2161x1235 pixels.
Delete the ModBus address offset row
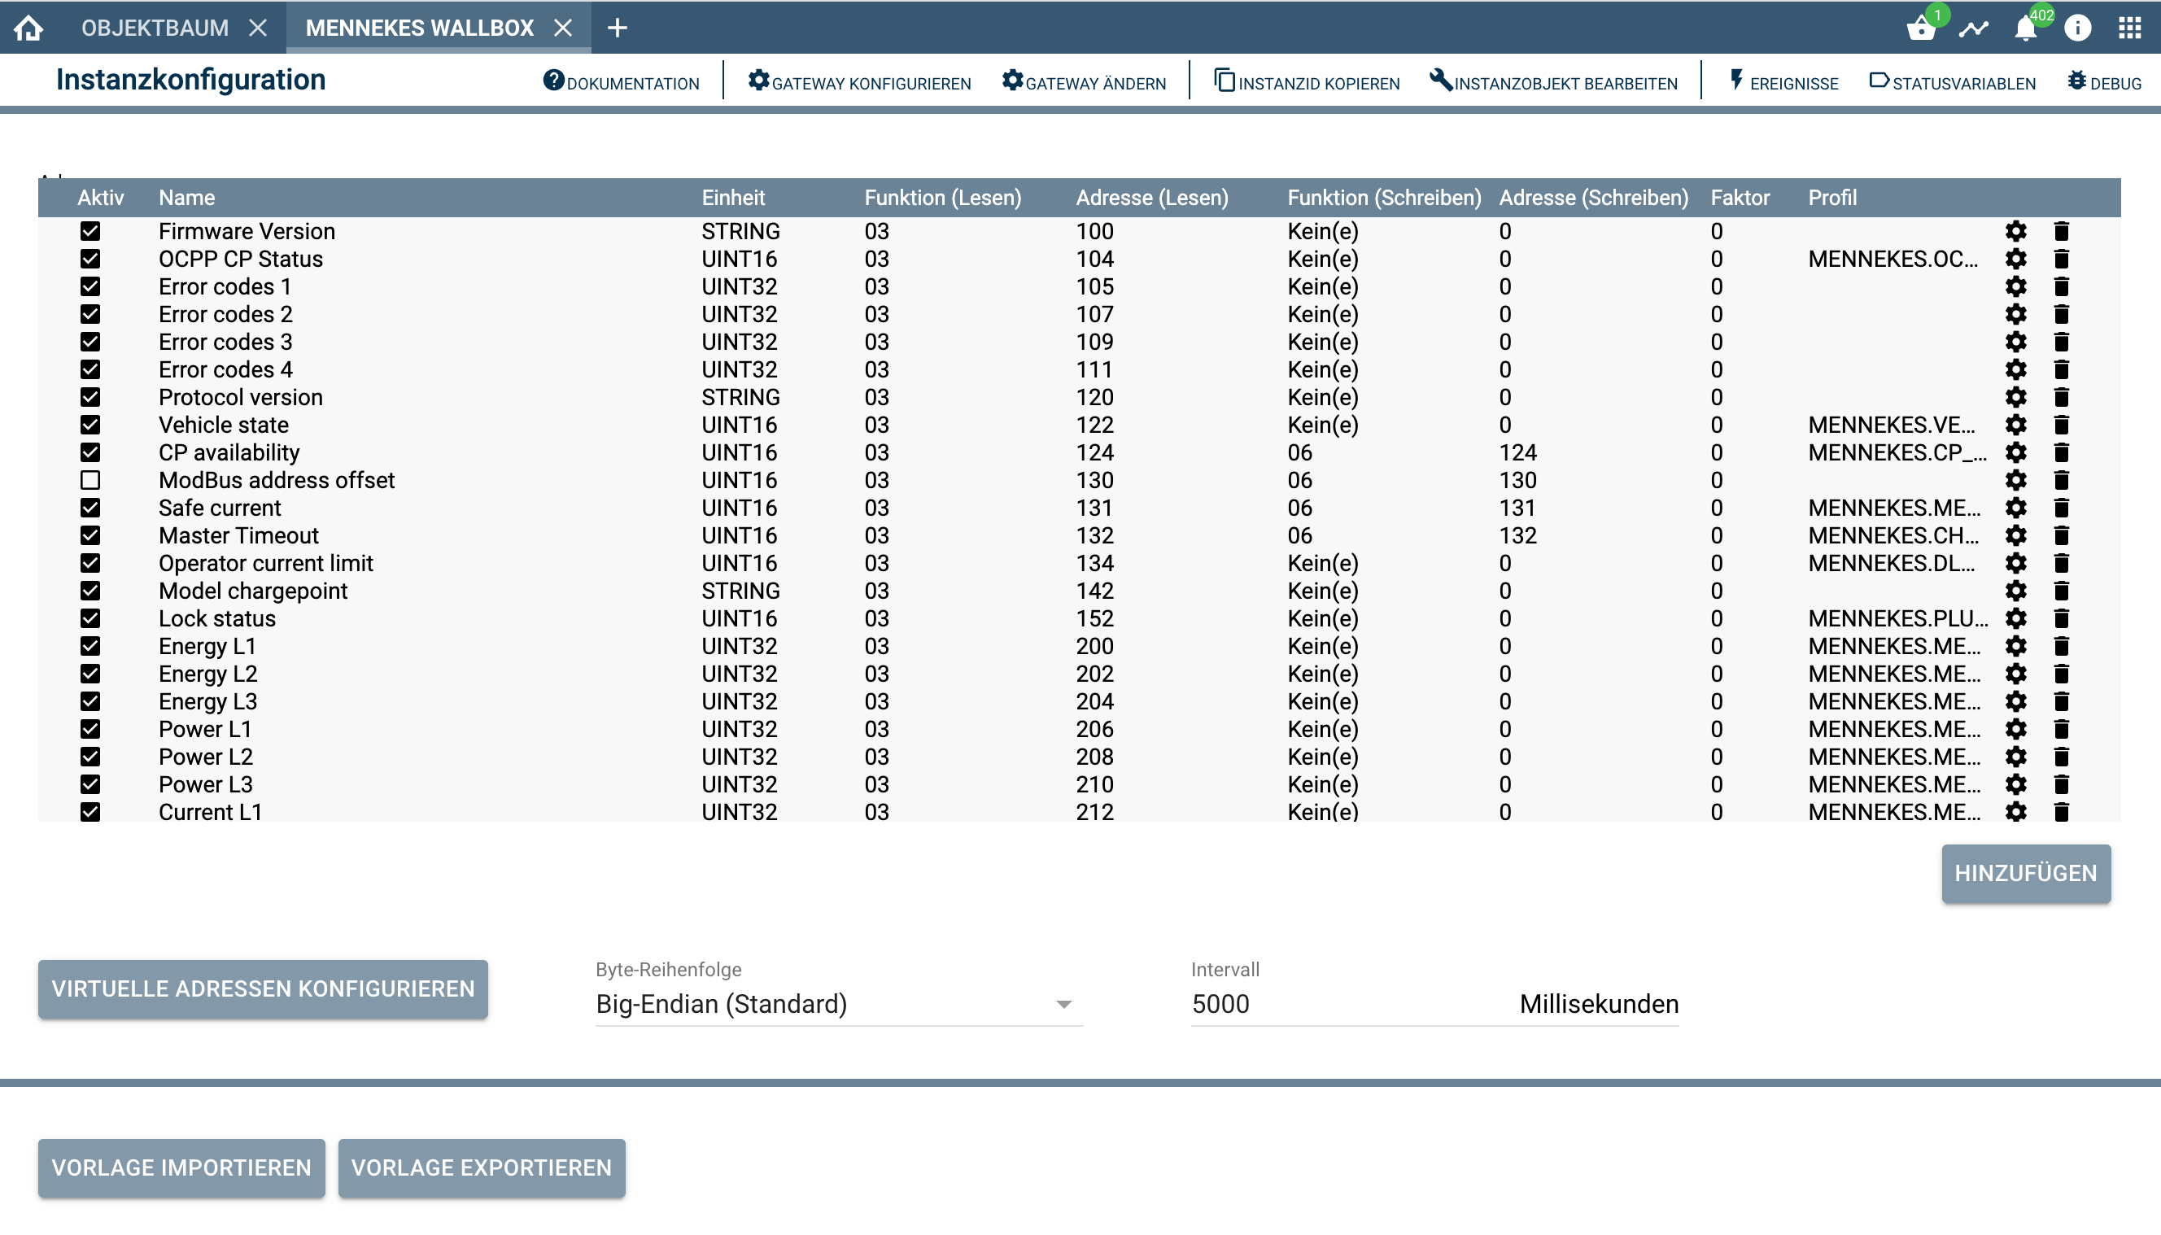pos(2062,480)
